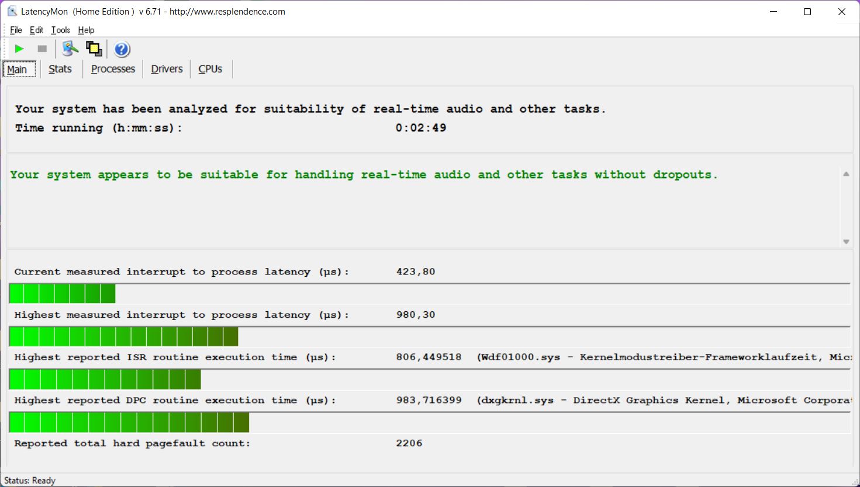Click the dxgkrnl.sys driver description
Viewport: 860px width, 487px height.
coord(664,401)
